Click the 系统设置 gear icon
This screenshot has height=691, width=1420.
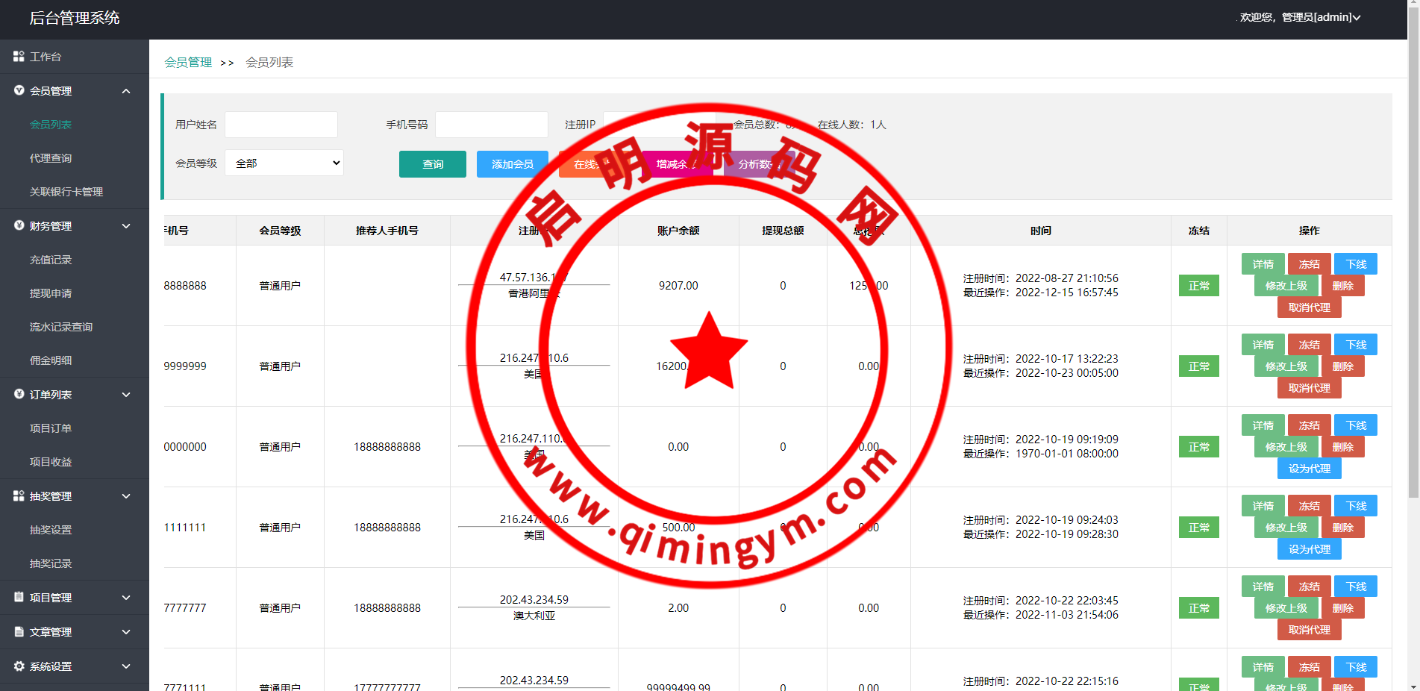point(19,666)
